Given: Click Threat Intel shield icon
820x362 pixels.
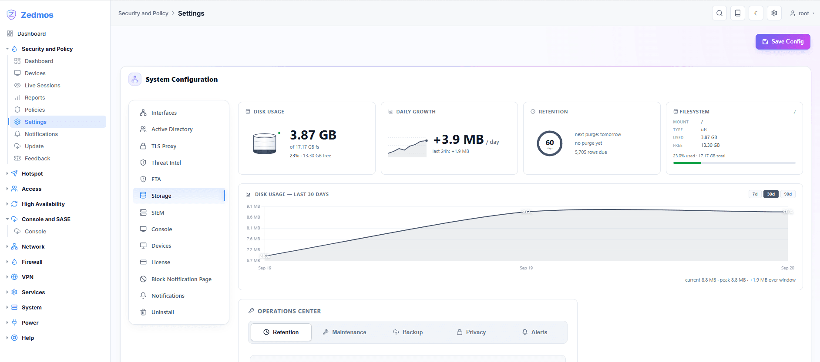Looking at the screenshot, I should [x=143, y=163].
